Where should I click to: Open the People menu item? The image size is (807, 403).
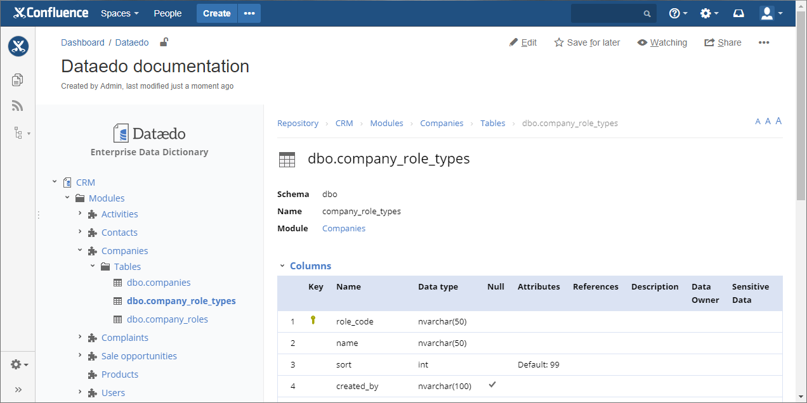coord(167,13)
